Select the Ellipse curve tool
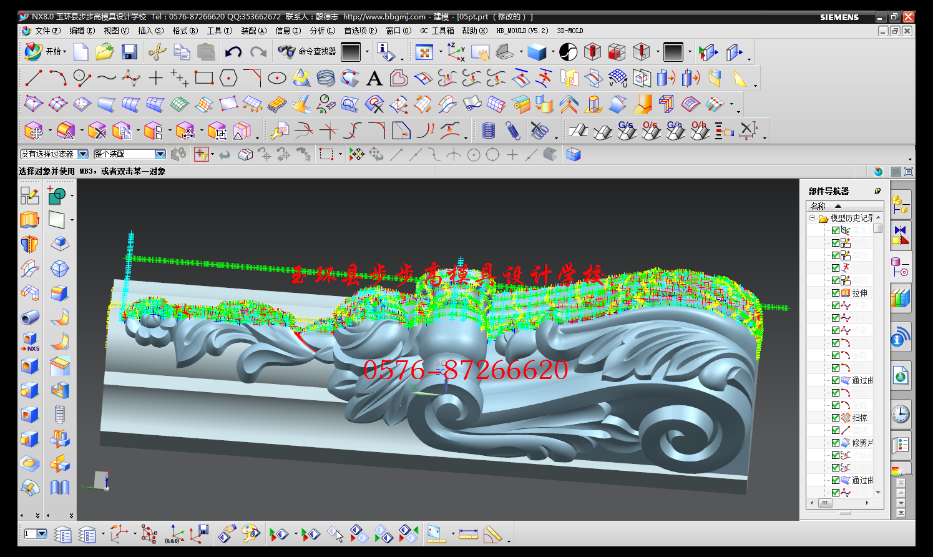 [276, 78]
